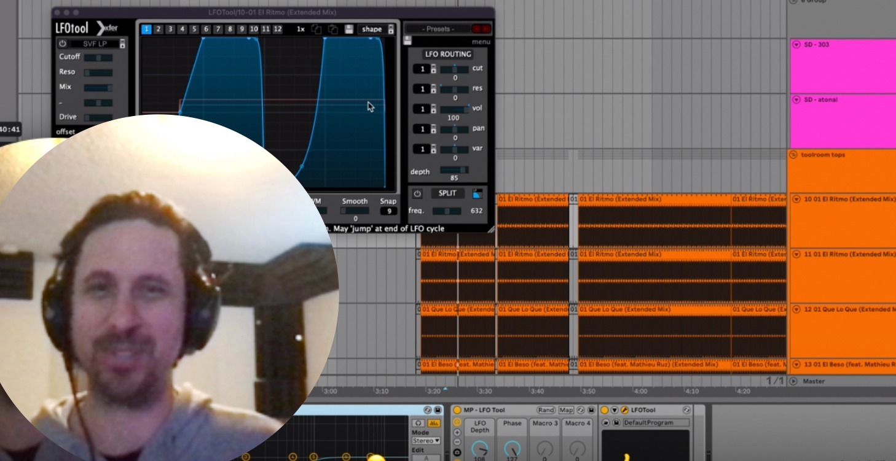Collapse the SD - 303 track
Image resolution: width=896 pixels, height=461 pixels.
(x=796, y=44)
